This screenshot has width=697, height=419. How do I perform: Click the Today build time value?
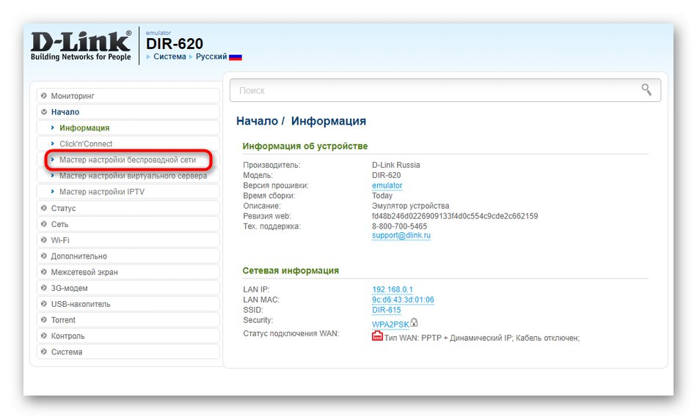(x=382, y=196)
